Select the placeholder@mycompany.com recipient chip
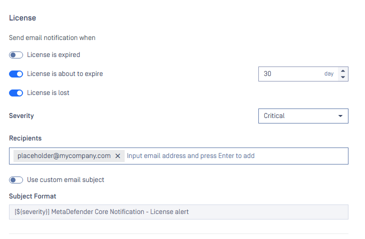 (64, 156)
